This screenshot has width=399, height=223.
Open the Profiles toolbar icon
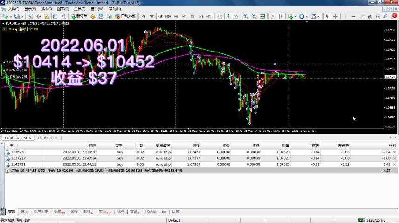pos(17,16)
